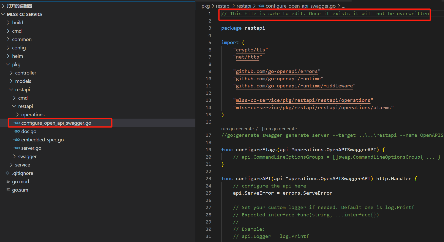Open embedded_spec.go file
444x242 pixels.
point(42,140)
